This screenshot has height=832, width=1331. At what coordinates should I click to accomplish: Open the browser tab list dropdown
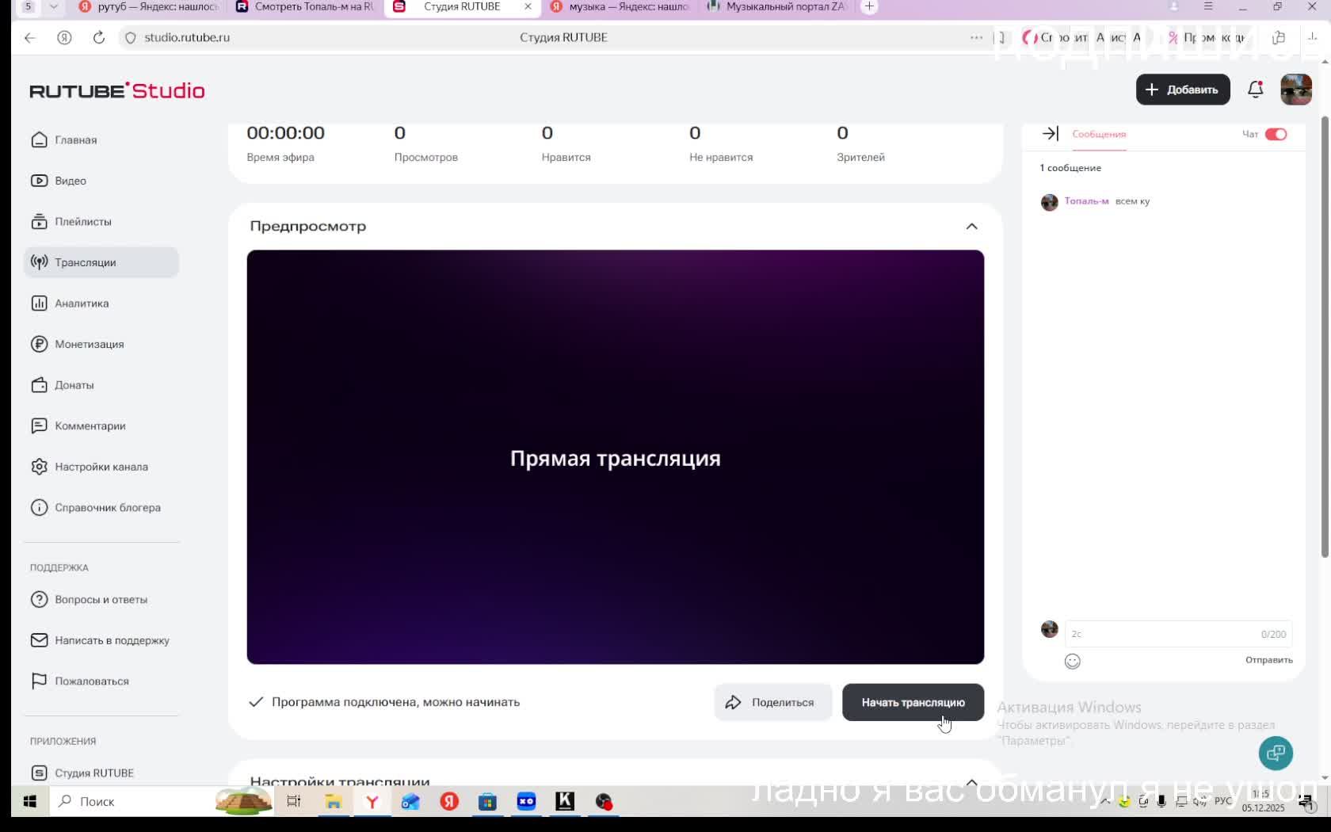pyautogui.click(x=53, y=7)
